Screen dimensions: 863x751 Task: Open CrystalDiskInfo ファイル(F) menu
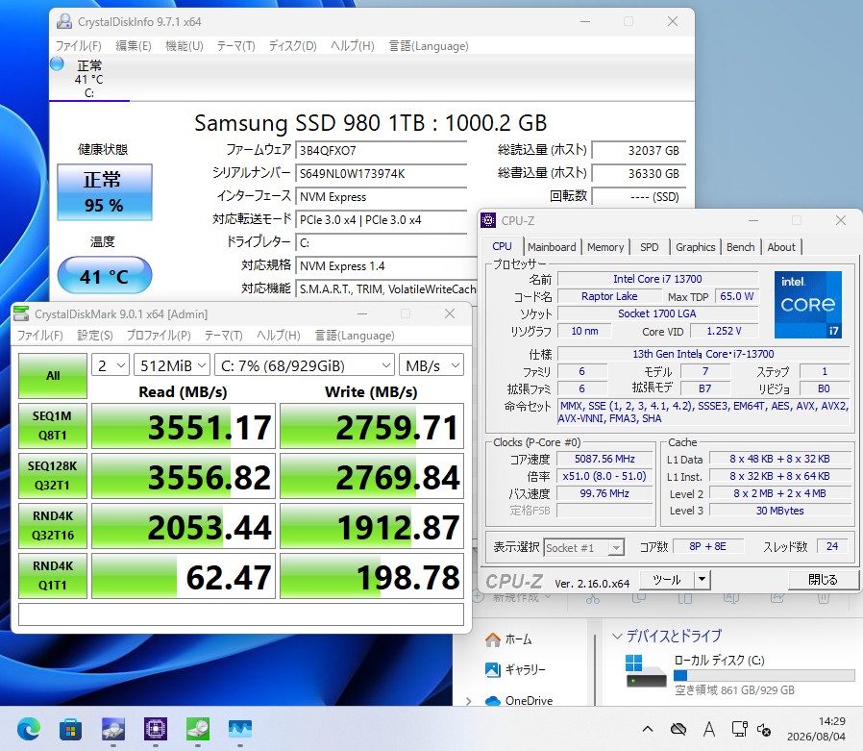coord(79,46)
